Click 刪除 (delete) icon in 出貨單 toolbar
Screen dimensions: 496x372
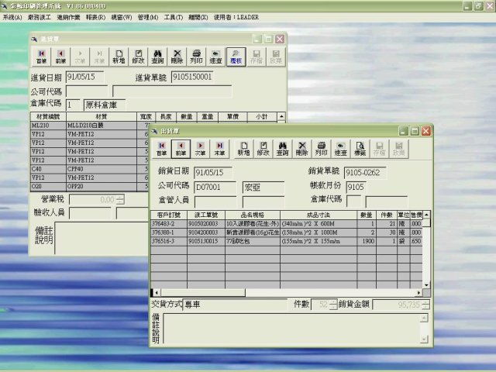[302, 147]
